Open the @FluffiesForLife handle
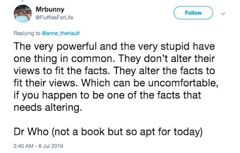This screenshot has width=240, height=153. tap(54, 18)
